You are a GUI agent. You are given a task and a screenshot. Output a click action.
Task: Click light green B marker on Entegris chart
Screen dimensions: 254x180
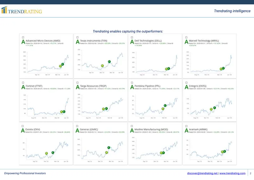click(211, 109)
